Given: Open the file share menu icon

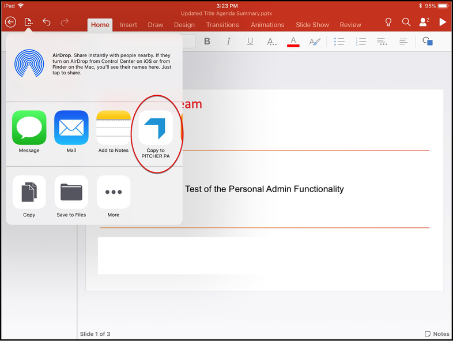Looking at the screenshot, I should click(28, 23).
